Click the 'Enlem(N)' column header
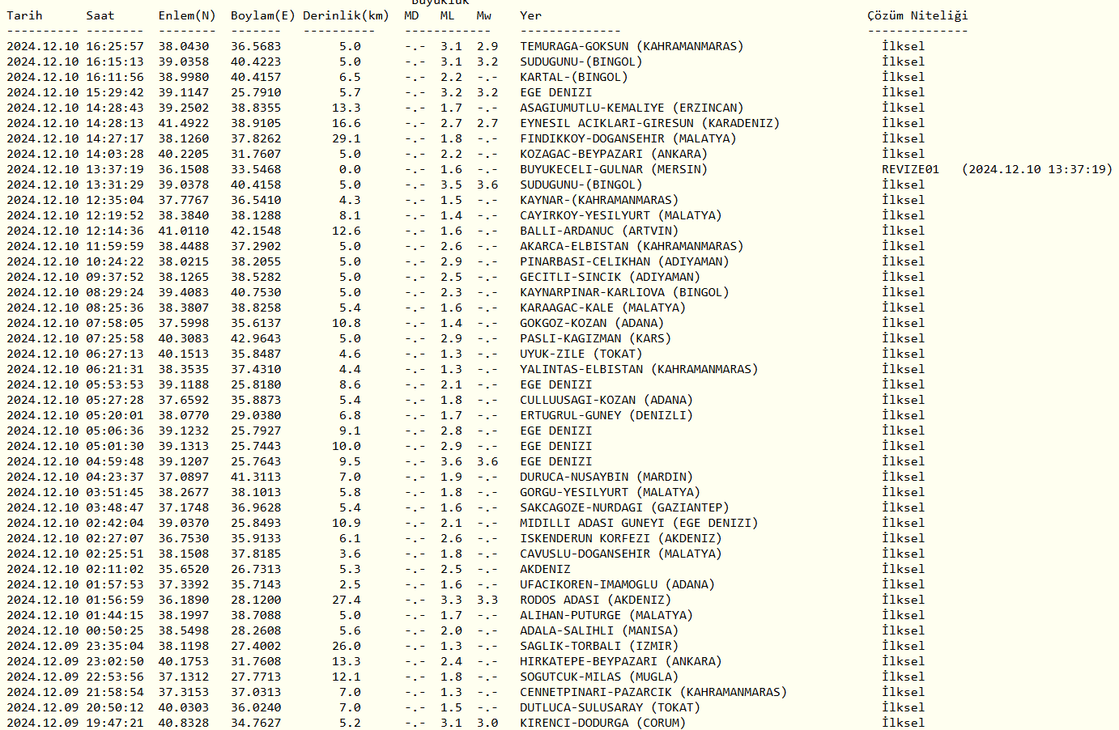This screenshot has height=730, width=1119. coord(187,15)
